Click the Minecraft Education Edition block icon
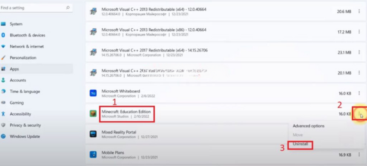Viewport: 367px width, 166px height. click(x=93, y=114)
